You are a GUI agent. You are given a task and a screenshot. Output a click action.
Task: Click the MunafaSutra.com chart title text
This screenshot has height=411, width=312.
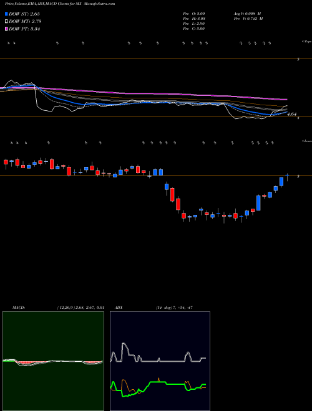pyautogui.click(x=60, y=4)
